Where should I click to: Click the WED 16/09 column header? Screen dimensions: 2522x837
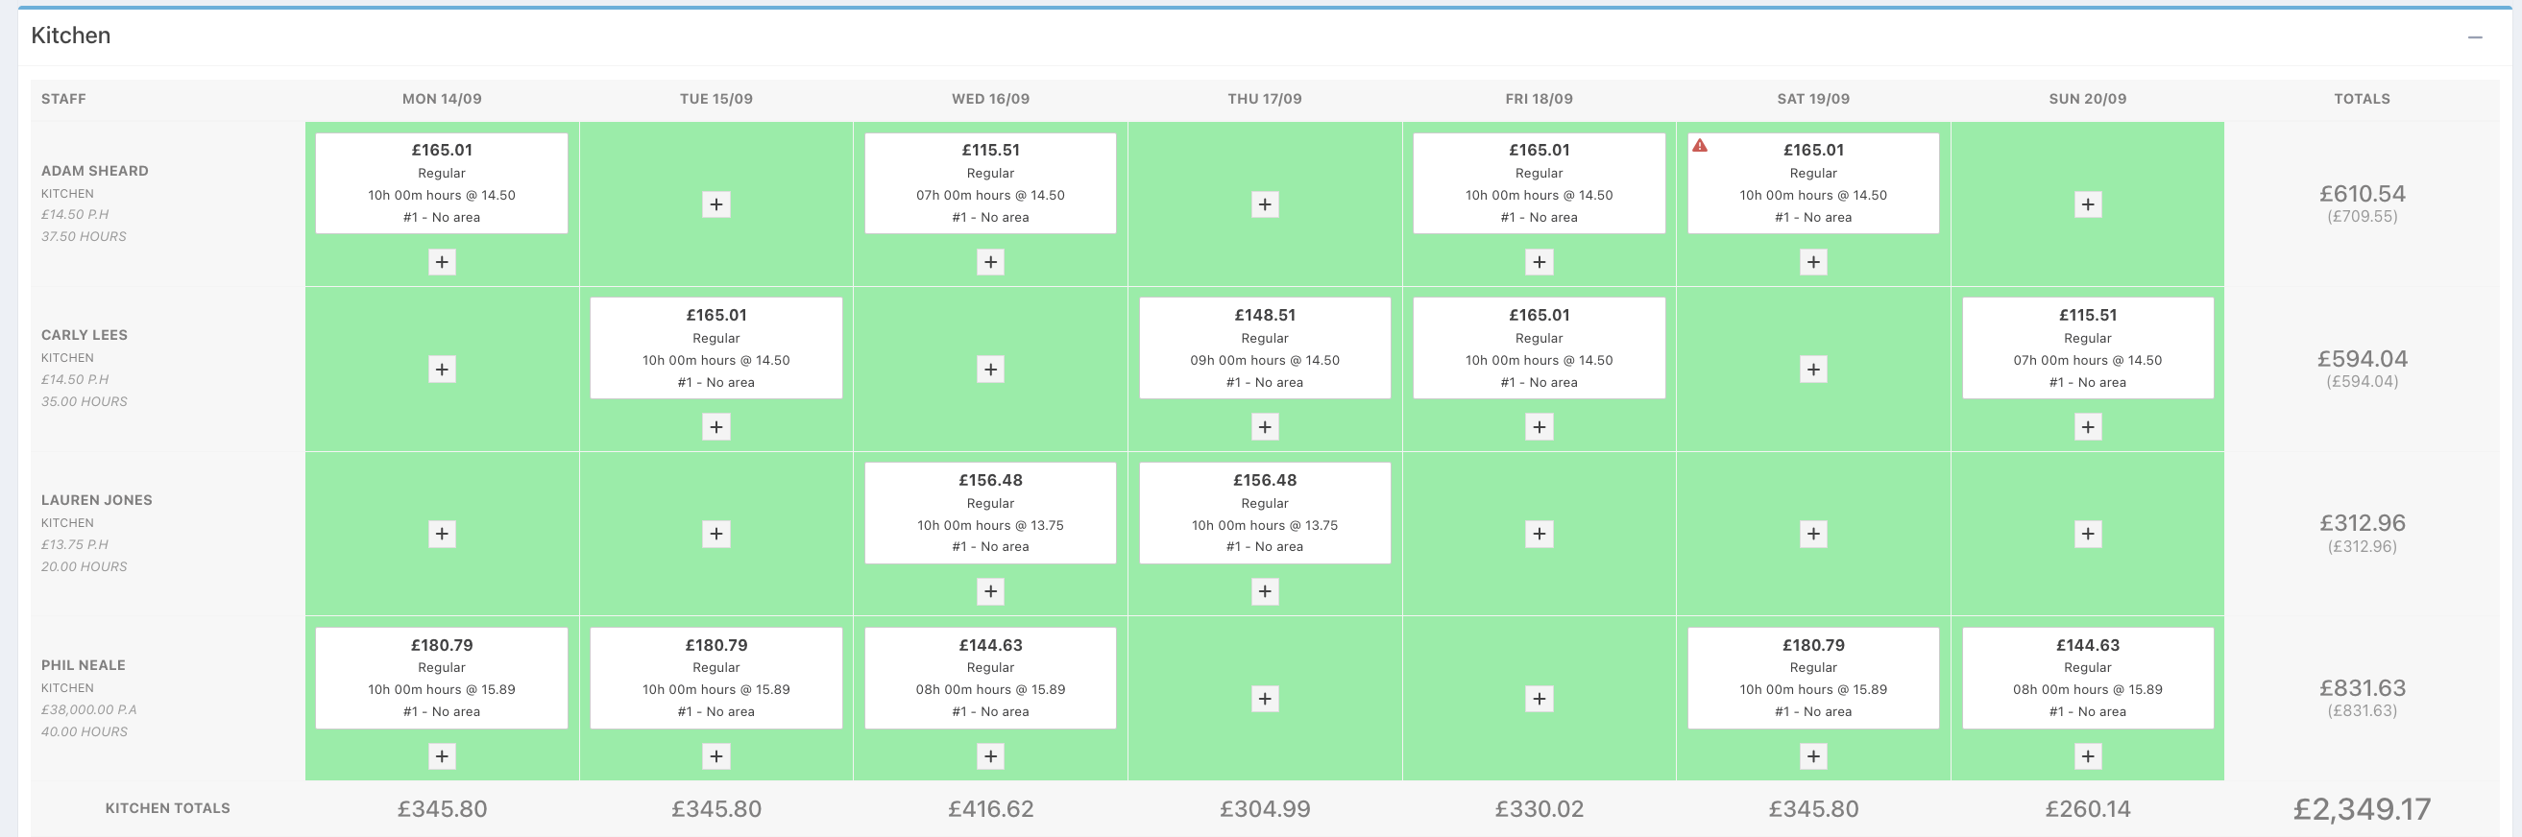point(990,99)
